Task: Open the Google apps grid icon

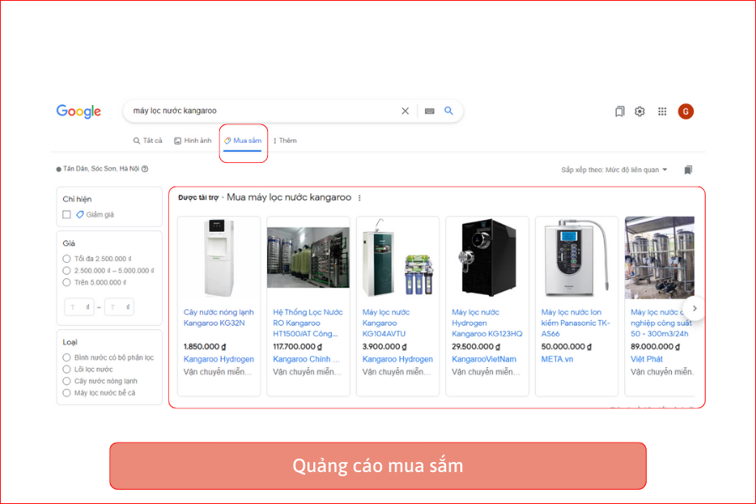Action: 663,112
